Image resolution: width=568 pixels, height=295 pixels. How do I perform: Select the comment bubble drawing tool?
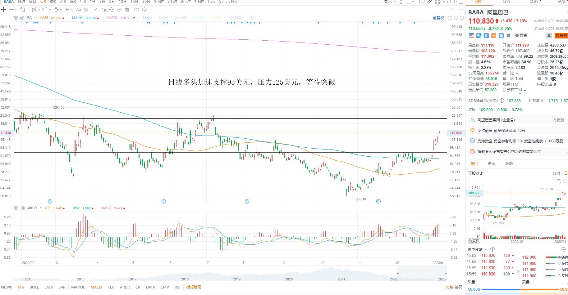pyautogui.click(x=86, y=10)
